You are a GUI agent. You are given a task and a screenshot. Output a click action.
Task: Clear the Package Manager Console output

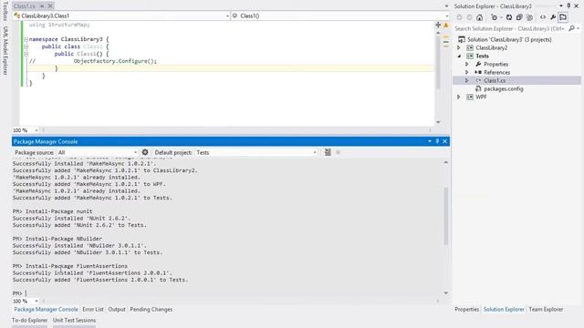point(328,152)
